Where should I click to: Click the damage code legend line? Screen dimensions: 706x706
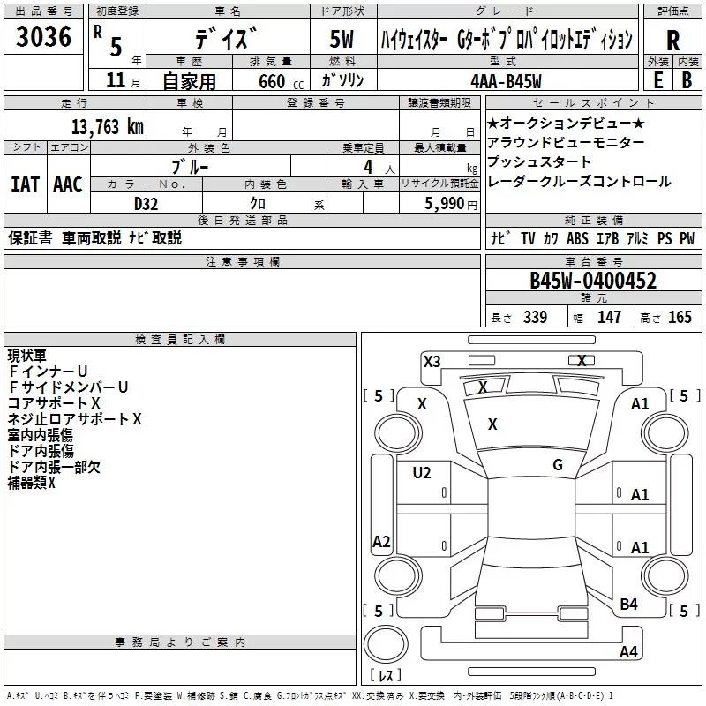(x=311, y=695)
